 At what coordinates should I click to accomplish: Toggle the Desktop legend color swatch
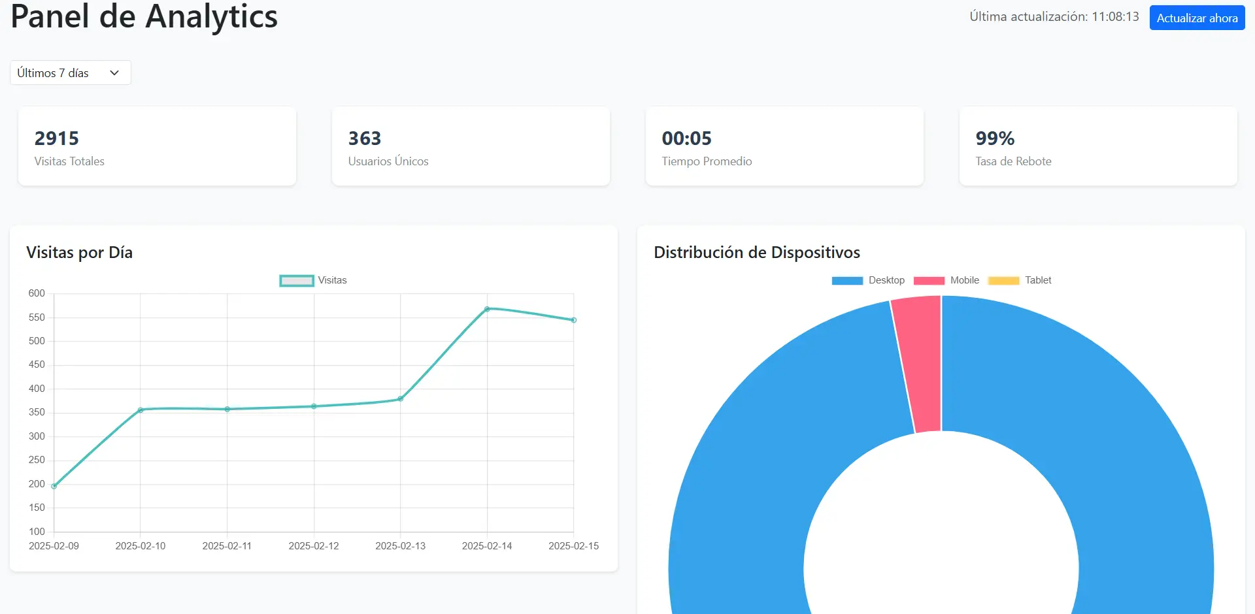pyautogui.click(x=847, y=280)
